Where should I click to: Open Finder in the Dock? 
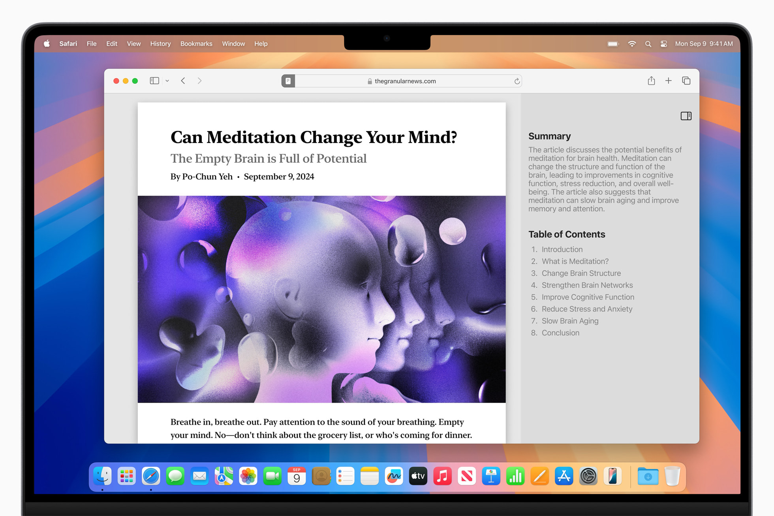pyautogui.click(x=102, y=476)
